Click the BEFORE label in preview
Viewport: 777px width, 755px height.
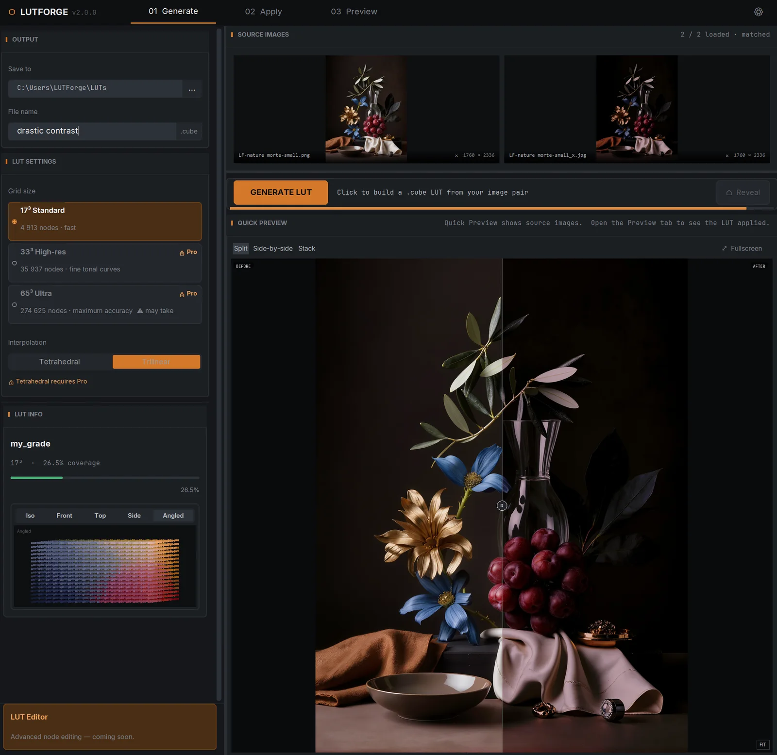(243, 267)
